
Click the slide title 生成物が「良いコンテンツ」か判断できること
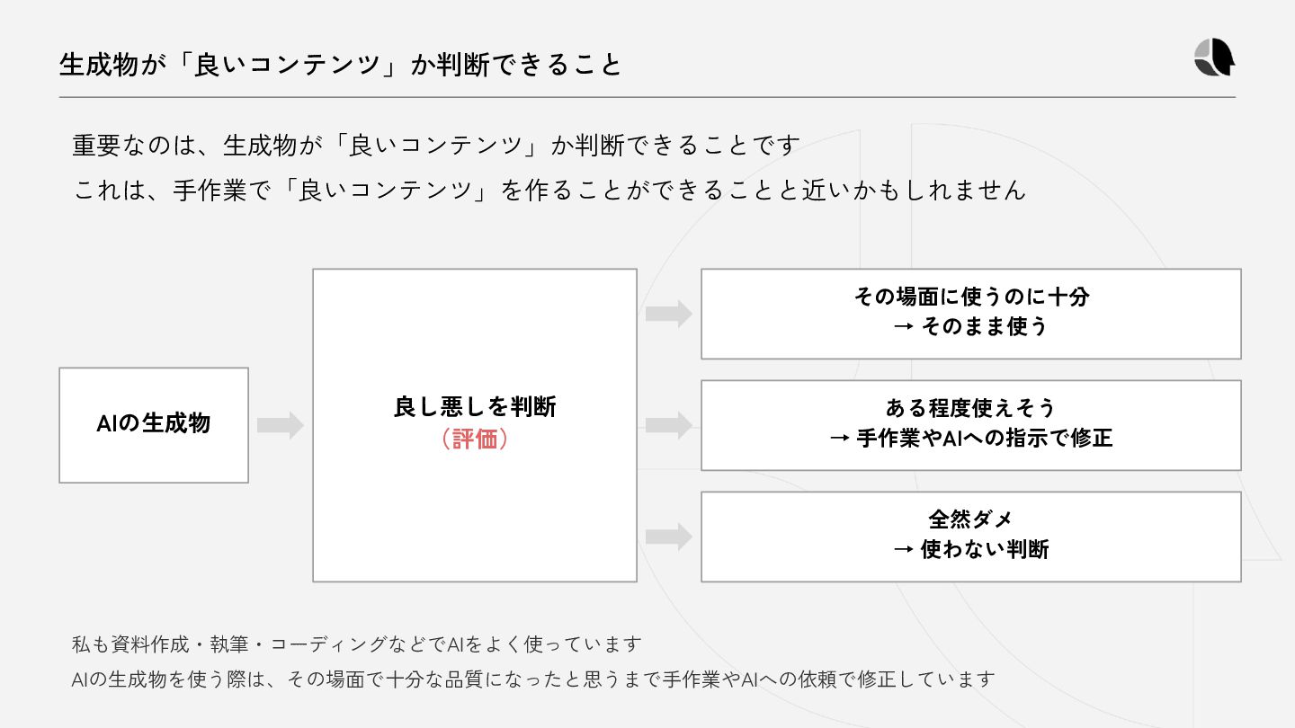pyautogui.click(x=341, y=65)
